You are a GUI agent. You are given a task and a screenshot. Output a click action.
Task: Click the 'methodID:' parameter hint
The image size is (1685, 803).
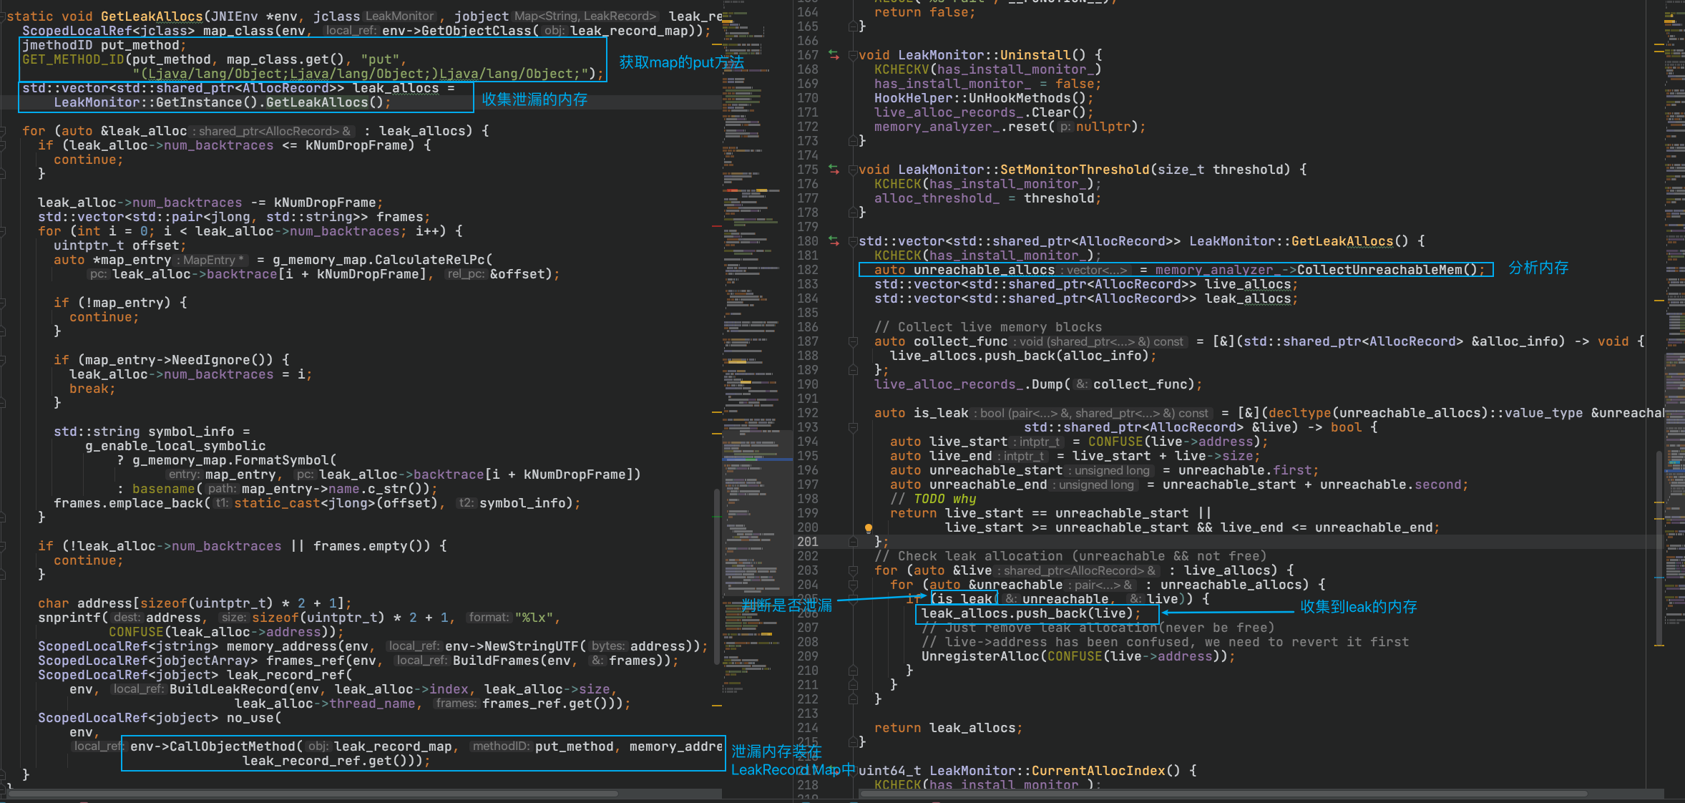pyautogui.click(x=501, y=746)
